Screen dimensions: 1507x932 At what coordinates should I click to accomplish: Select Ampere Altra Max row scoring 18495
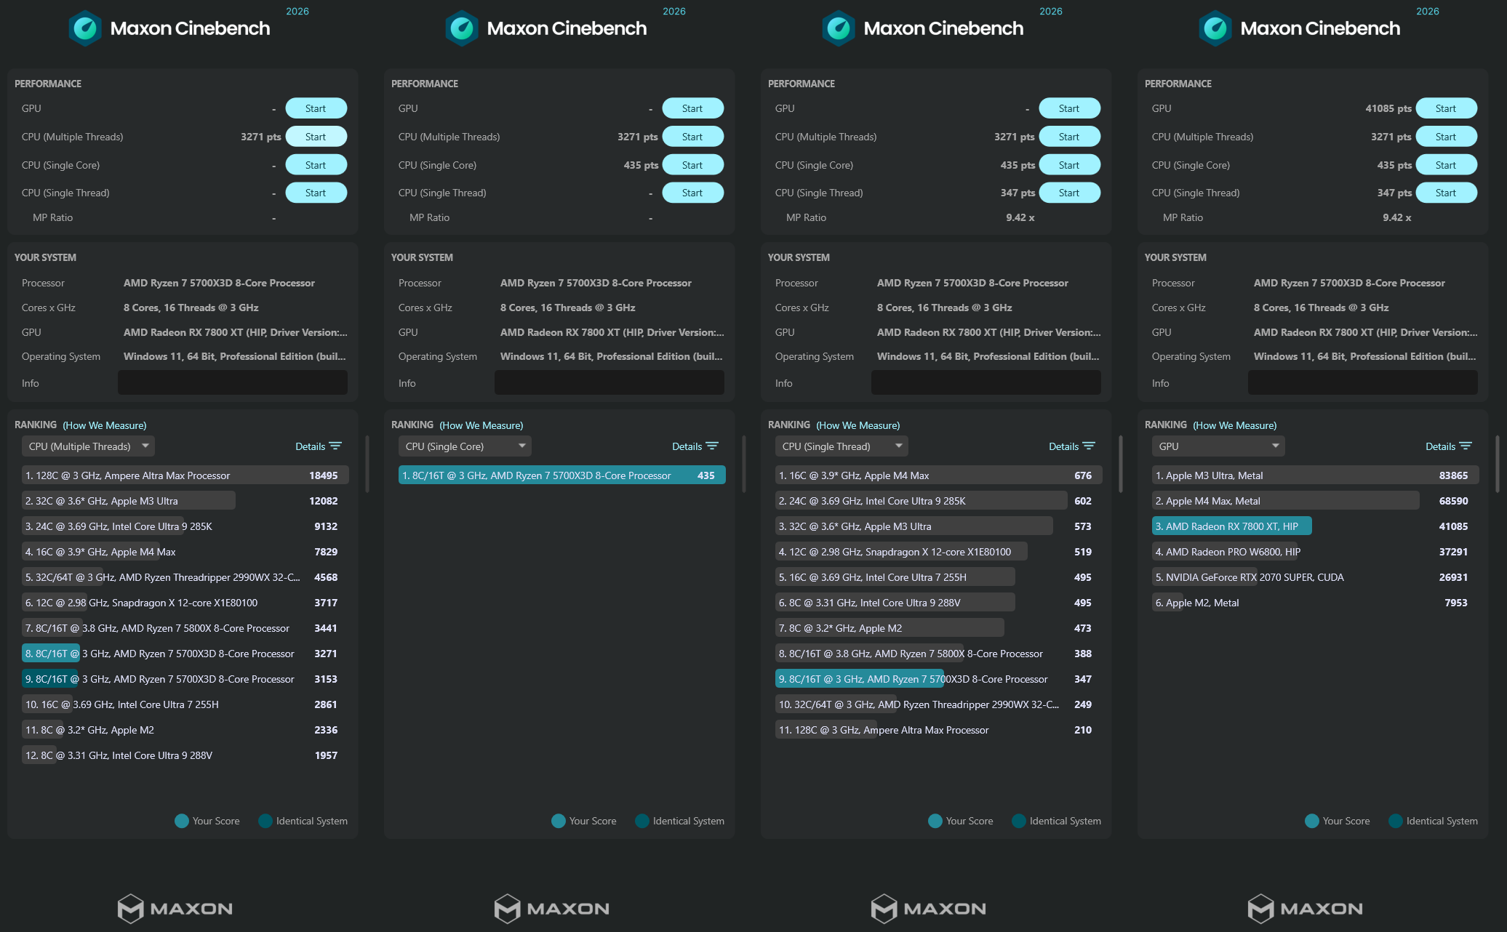[185, 475]
